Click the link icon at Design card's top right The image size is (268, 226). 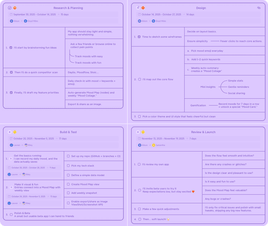(x=259, y=8)
